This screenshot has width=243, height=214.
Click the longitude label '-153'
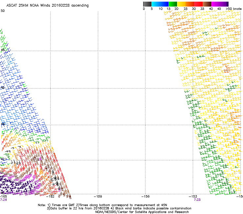click(193, 197)
